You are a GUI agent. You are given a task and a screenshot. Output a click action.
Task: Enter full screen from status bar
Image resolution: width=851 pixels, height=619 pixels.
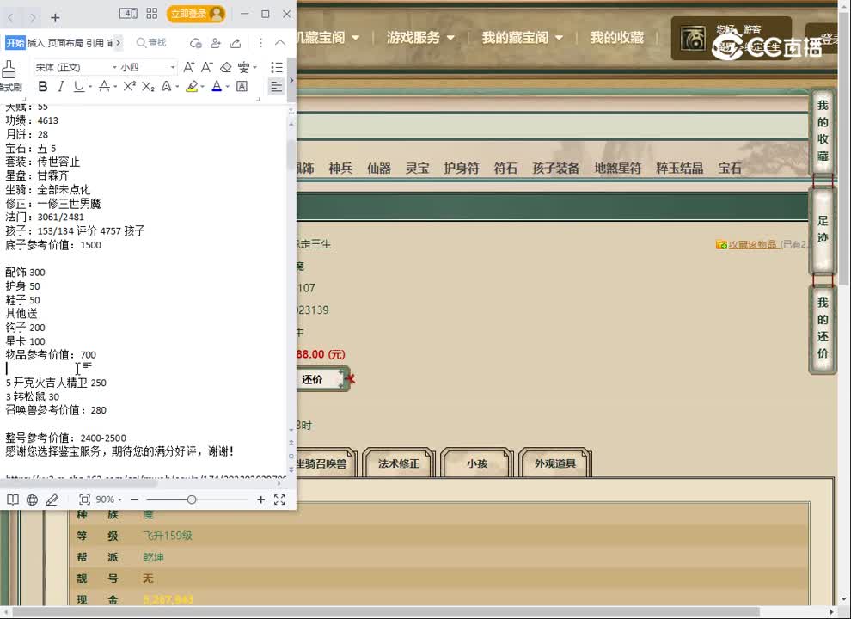pyautogui.click(x=279, y=499)
